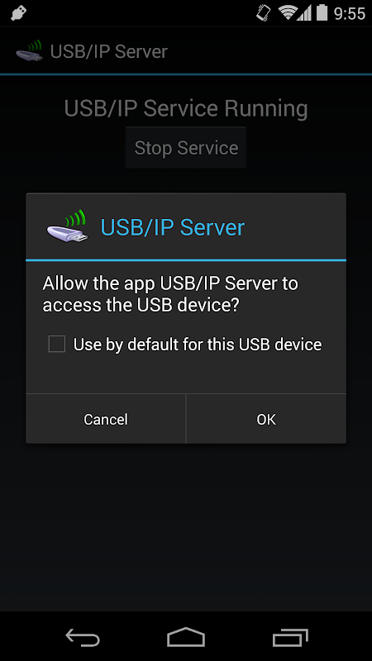
Task: Tap the 'Use by default for this USB device' label
Action: coord(198,345)
